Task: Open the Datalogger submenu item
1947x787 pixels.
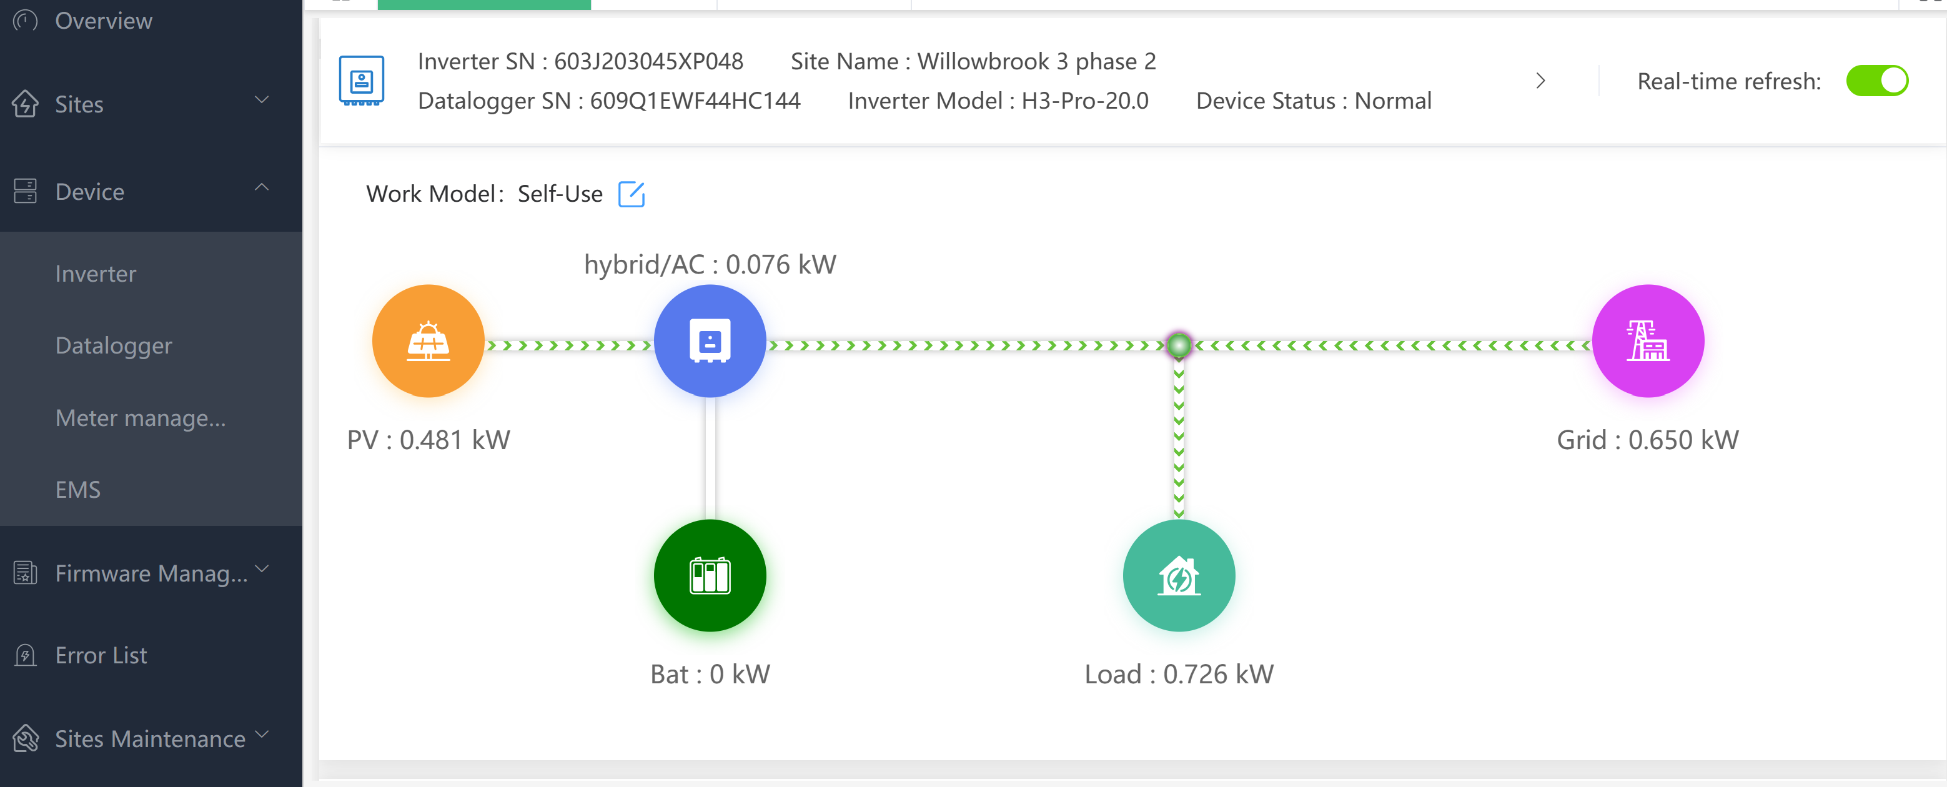Action: [114, 345]
